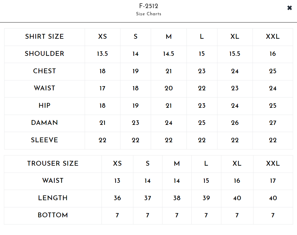Select the HIP row label
Screen dimensions: 297x235
pos(44,106)
